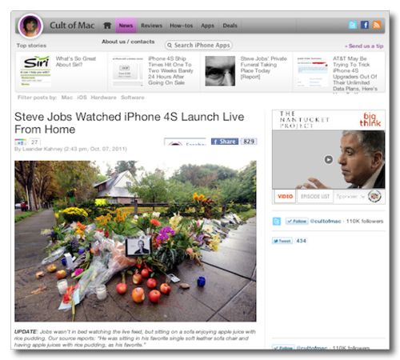
Task: Read iPhone 4S Ship Times story
Action: pos(170,70)
